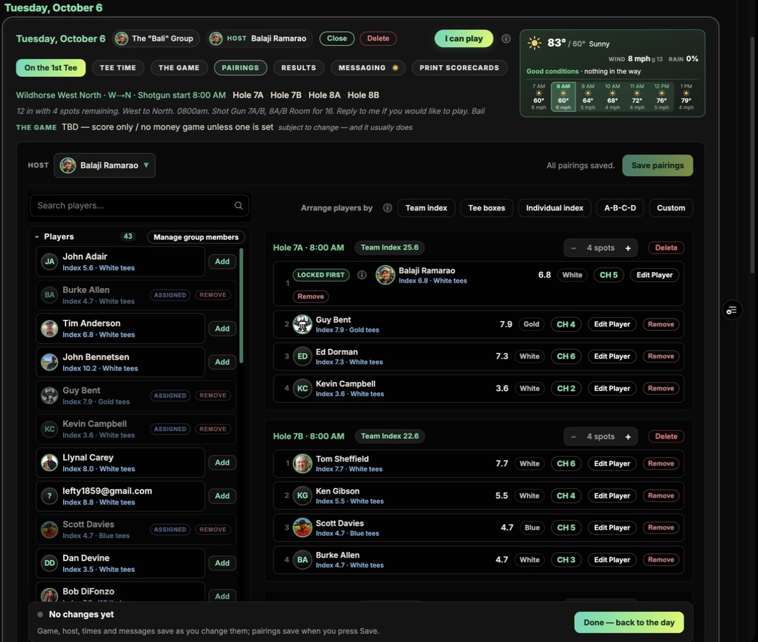
Task: Toggle the I can play button
Action: coord(463,39)
